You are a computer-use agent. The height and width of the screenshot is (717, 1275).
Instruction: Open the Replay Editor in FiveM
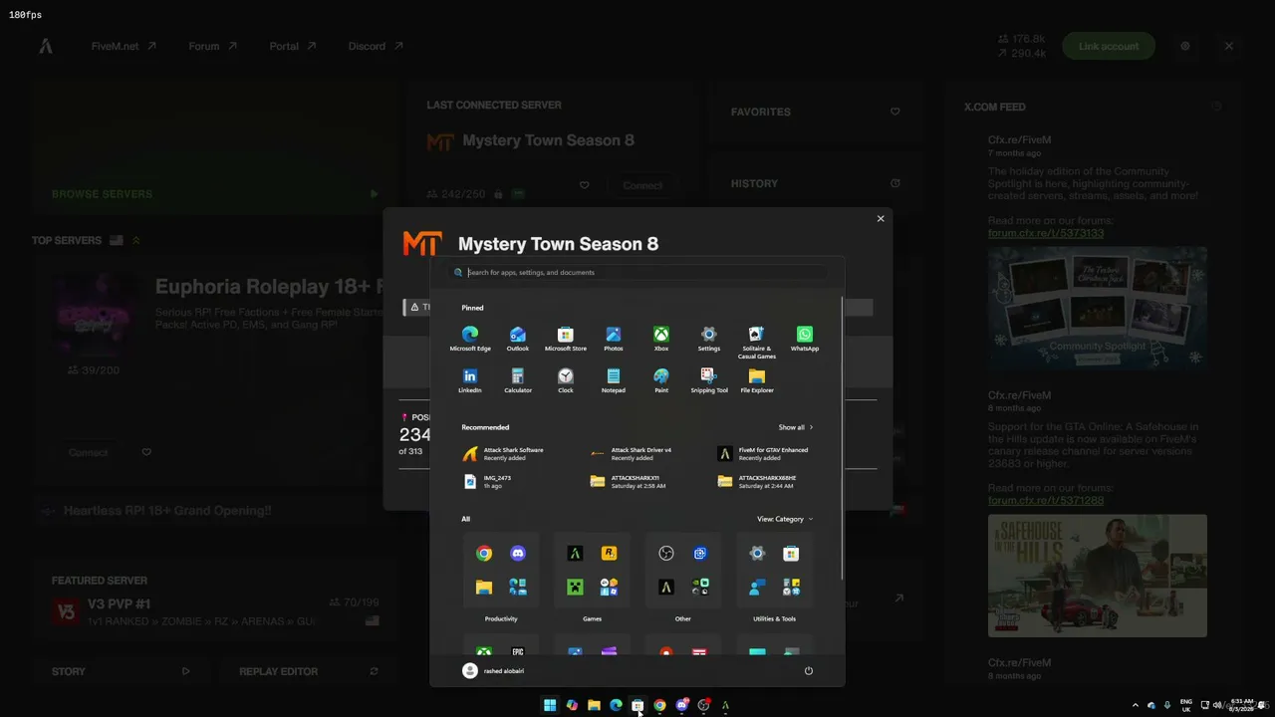tap(309, 671)
